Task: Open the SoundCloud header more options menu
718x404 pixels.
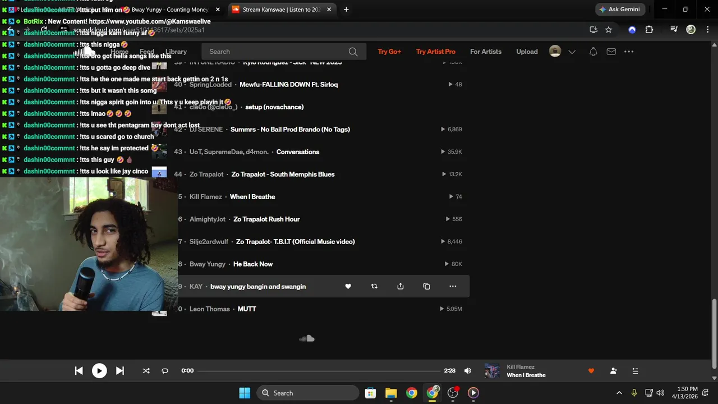Action: 629,52
